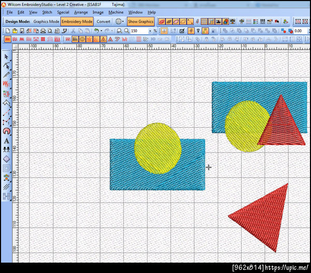Save the current design
Screen dimensions: 311x273
click(22, 31)
